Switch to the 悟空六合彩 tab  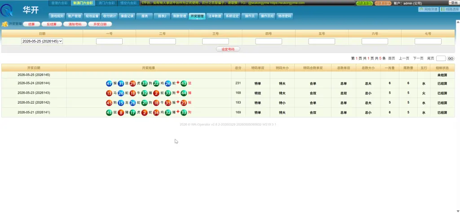click(x=128, y=3)
